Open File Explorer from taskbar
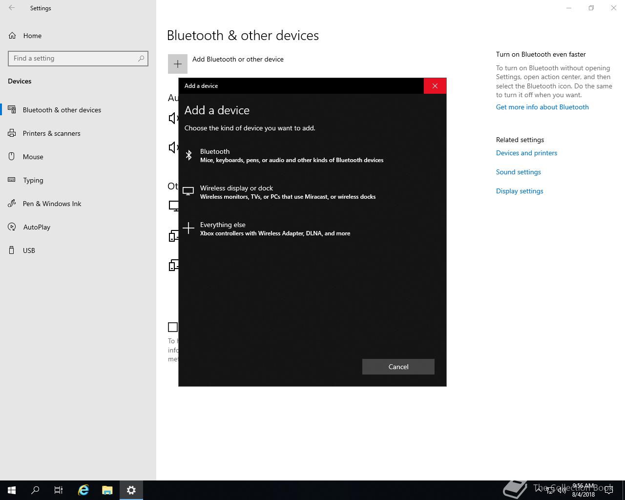 click(107, 490)
